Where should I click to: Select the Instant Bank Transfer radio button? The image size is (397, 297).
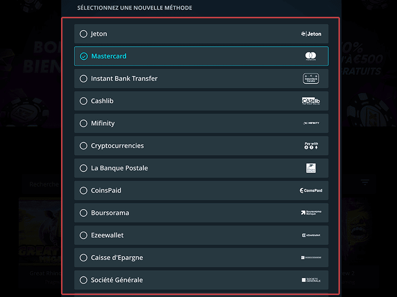[x=83, y=79]
